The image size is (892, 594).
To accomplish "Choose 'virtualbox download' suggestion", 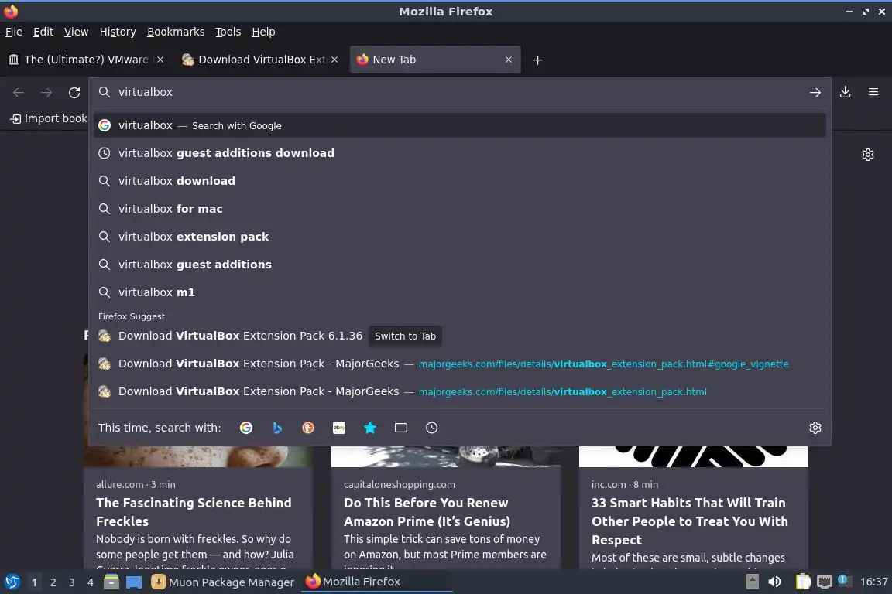I will (x=460, y=181).
